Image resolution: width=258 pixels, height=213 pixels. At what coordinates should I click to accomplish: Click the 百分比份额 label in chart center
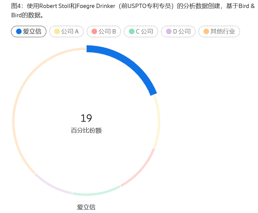[86, 130]
